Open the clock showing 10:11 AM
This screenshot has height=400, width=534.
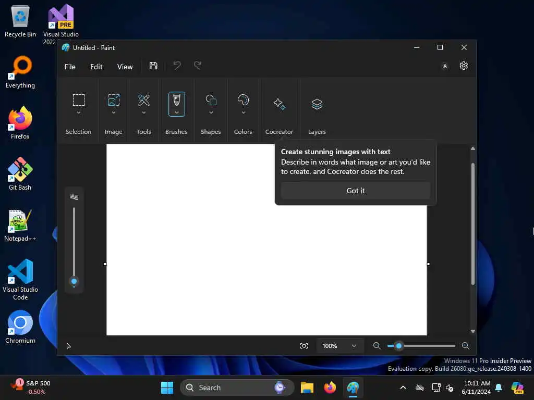[x=477, y=387]
